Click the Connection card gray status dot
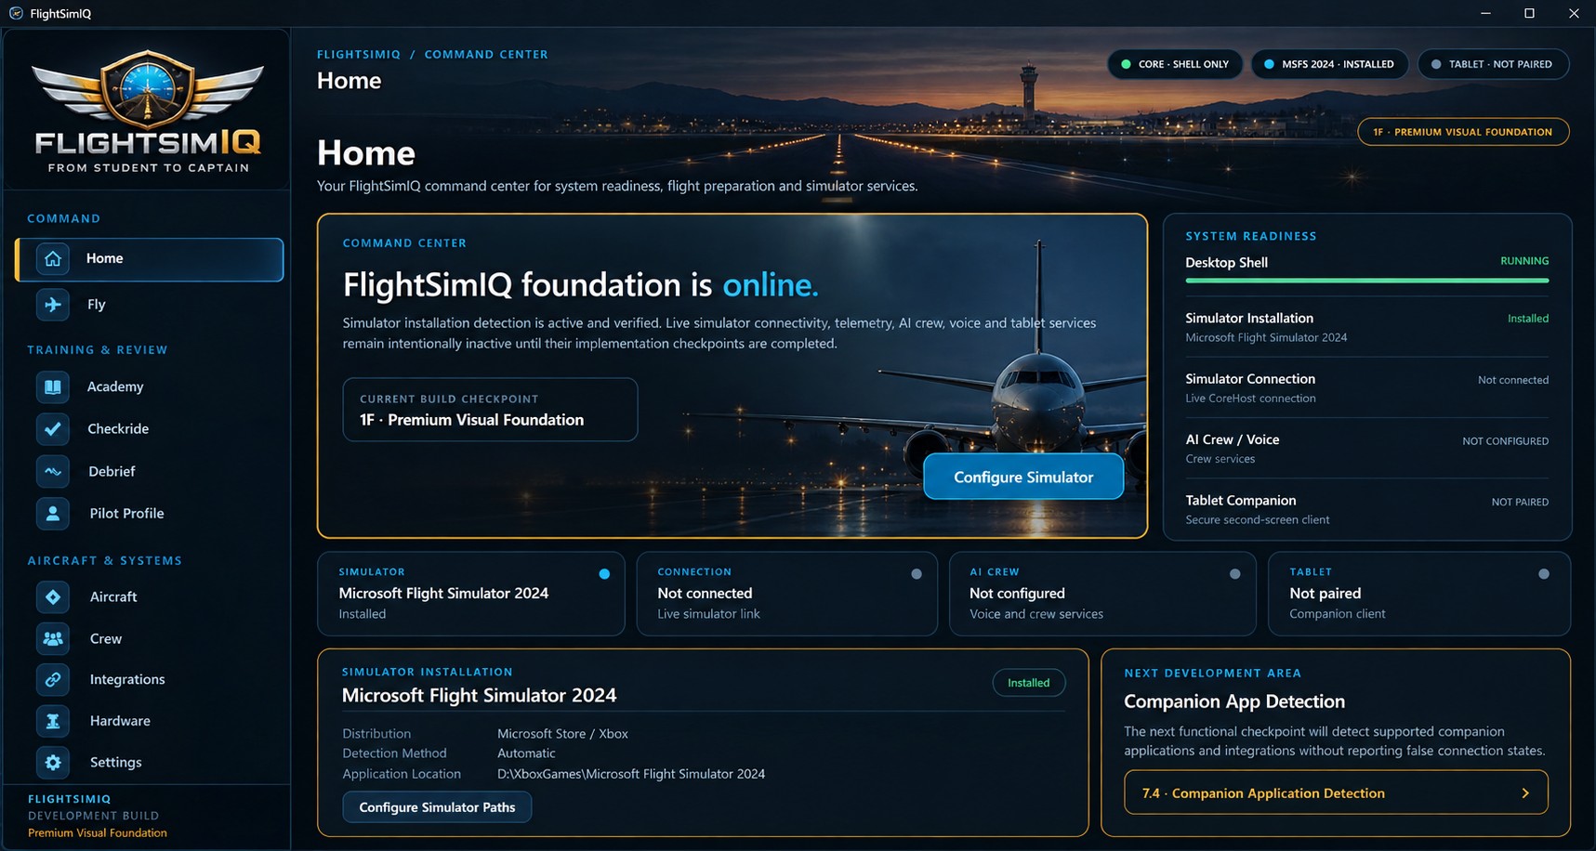 tap(917, 574)
